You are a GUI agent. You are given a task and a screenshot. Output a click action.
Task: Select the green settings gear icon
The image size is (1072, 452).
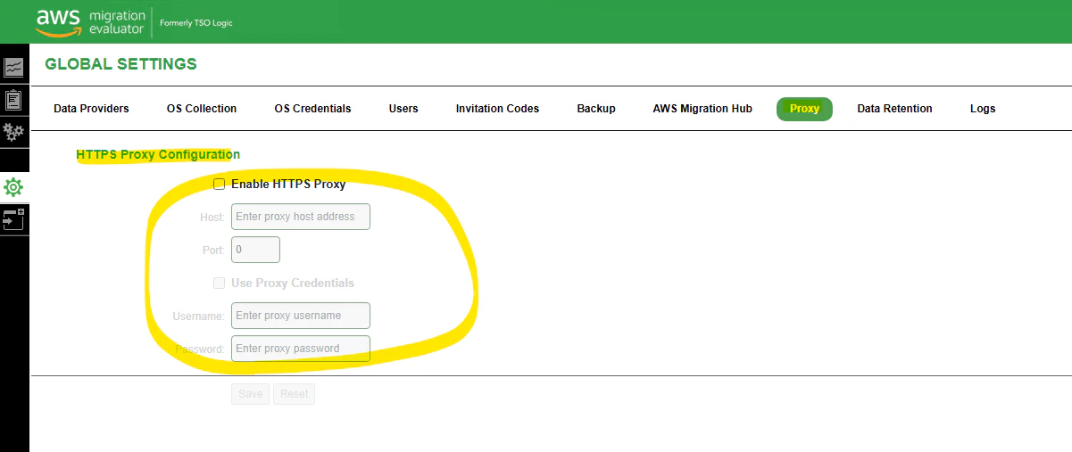tap(13, 187)
